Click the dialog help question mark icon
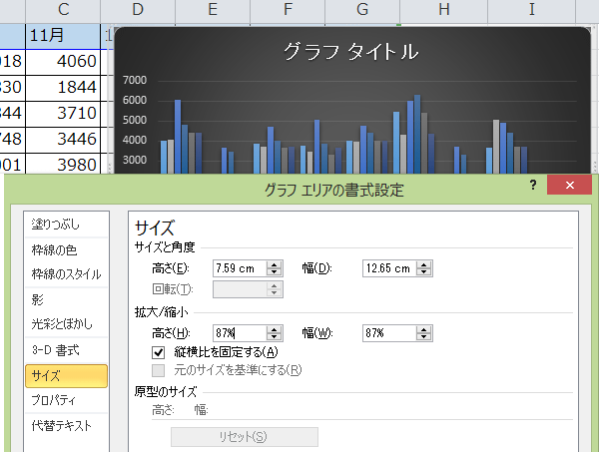The width and height of the screenshot is (599, 452). pos(534,186)
